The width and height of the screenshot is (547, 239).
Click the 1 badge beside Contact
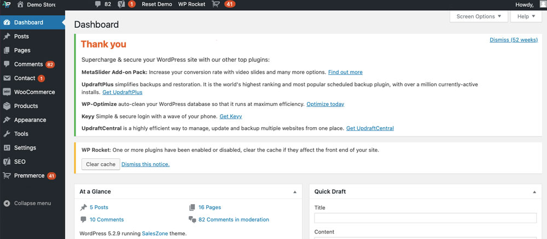41,79
